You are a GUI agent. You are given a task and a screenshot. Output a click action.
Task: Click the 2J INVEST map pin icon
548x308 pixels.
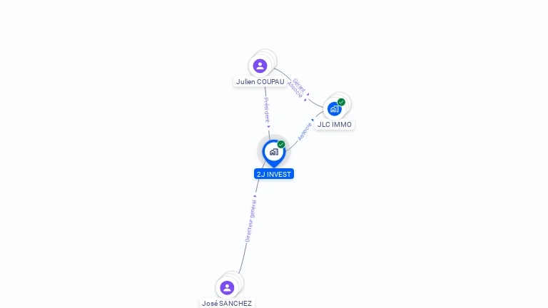click(x=274, y=153)
